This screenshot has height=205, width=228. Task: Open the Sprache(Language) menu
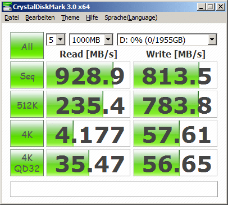coord(131,17)
